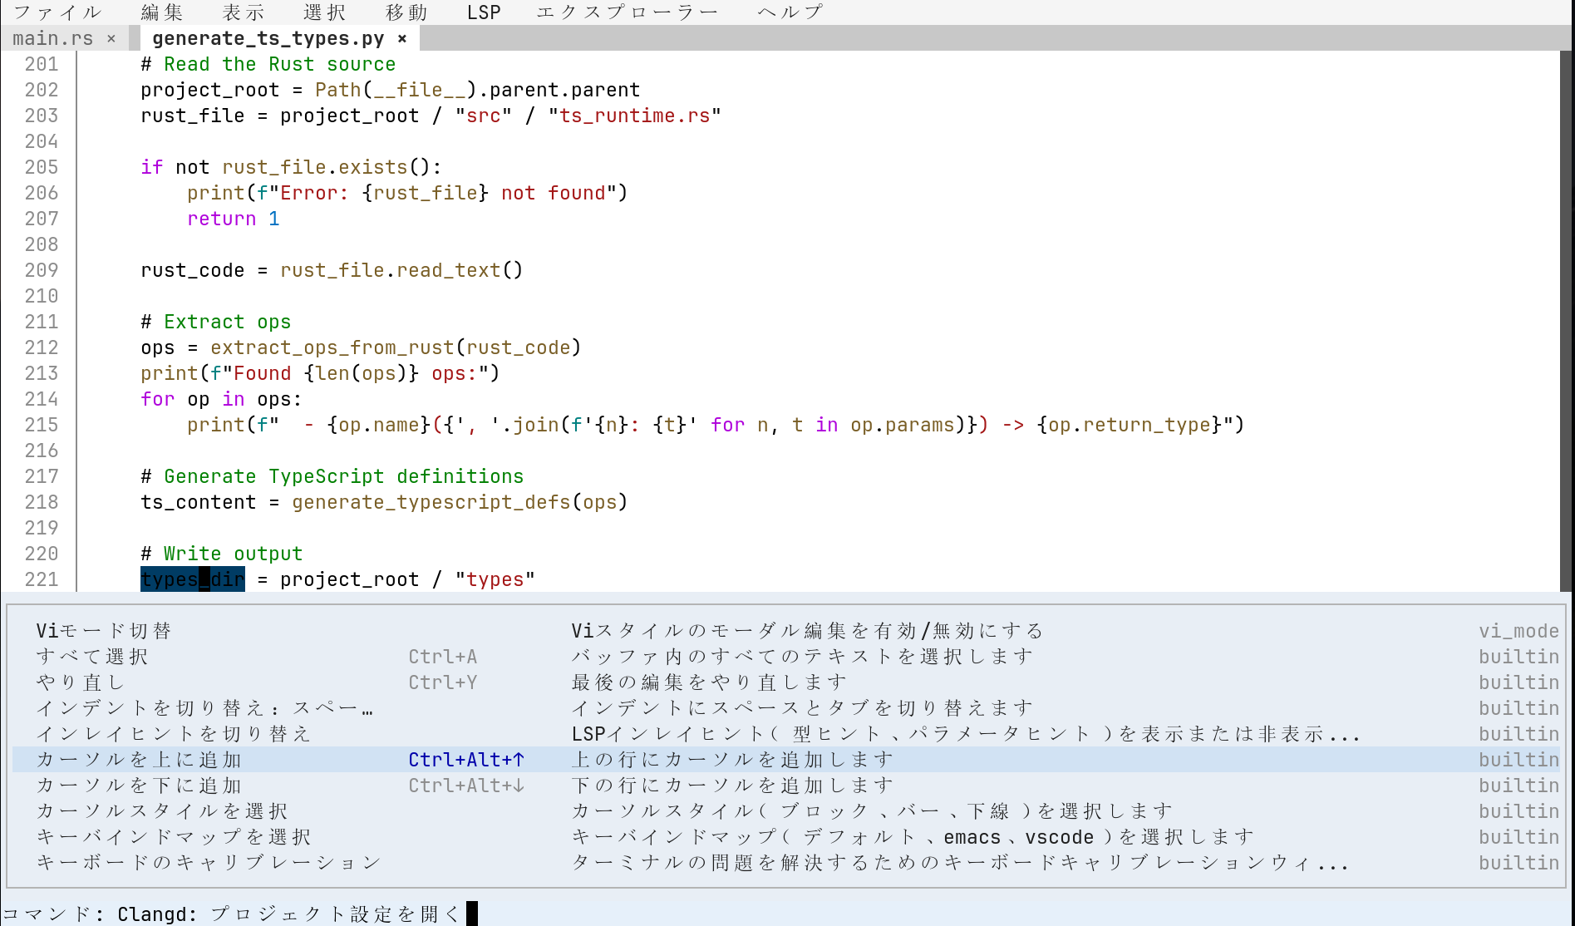This screenshot has width=1575, height=926.
Task: Open the ヘルプ menu
Action: 790,12
